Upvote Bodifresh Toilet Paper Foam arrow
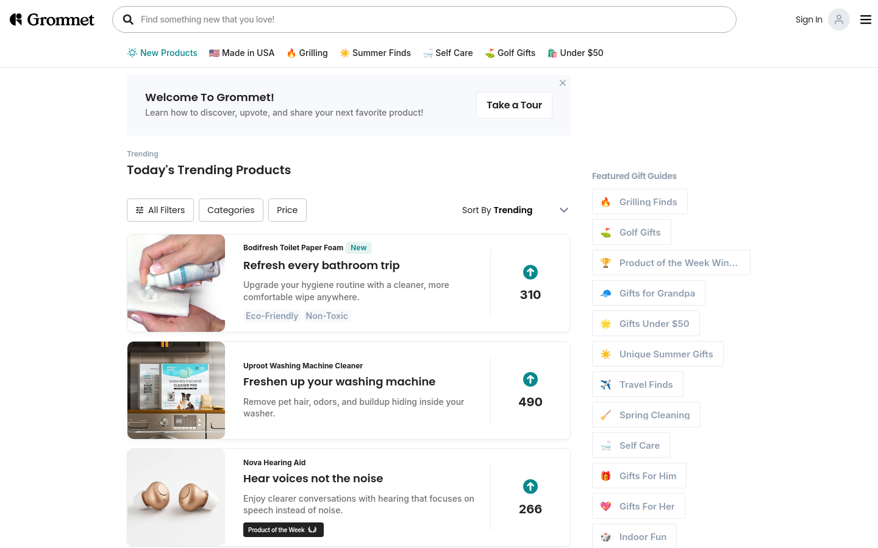This screenshot has height=548, width=878. pyautogui.click(x=530, y=272)
